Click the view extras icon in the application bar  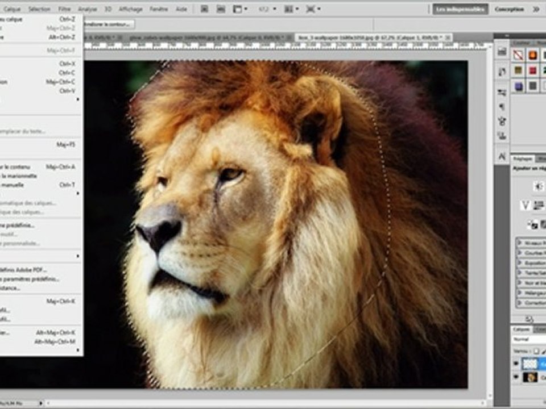pos(239,9)
